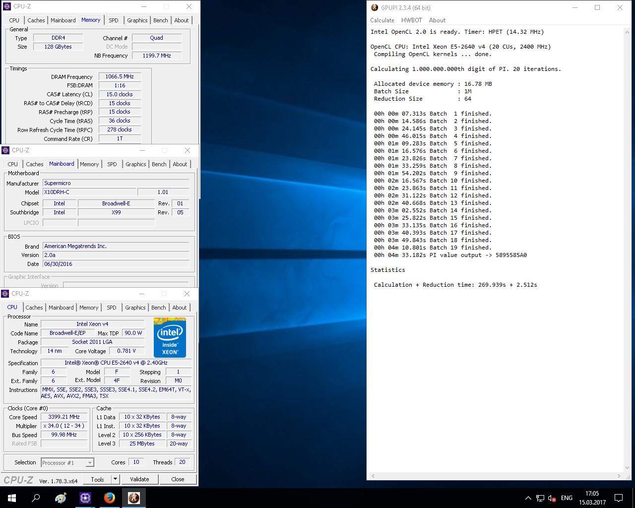Open the Windows Start menu
635x508 pixels.
pos(12,498)
